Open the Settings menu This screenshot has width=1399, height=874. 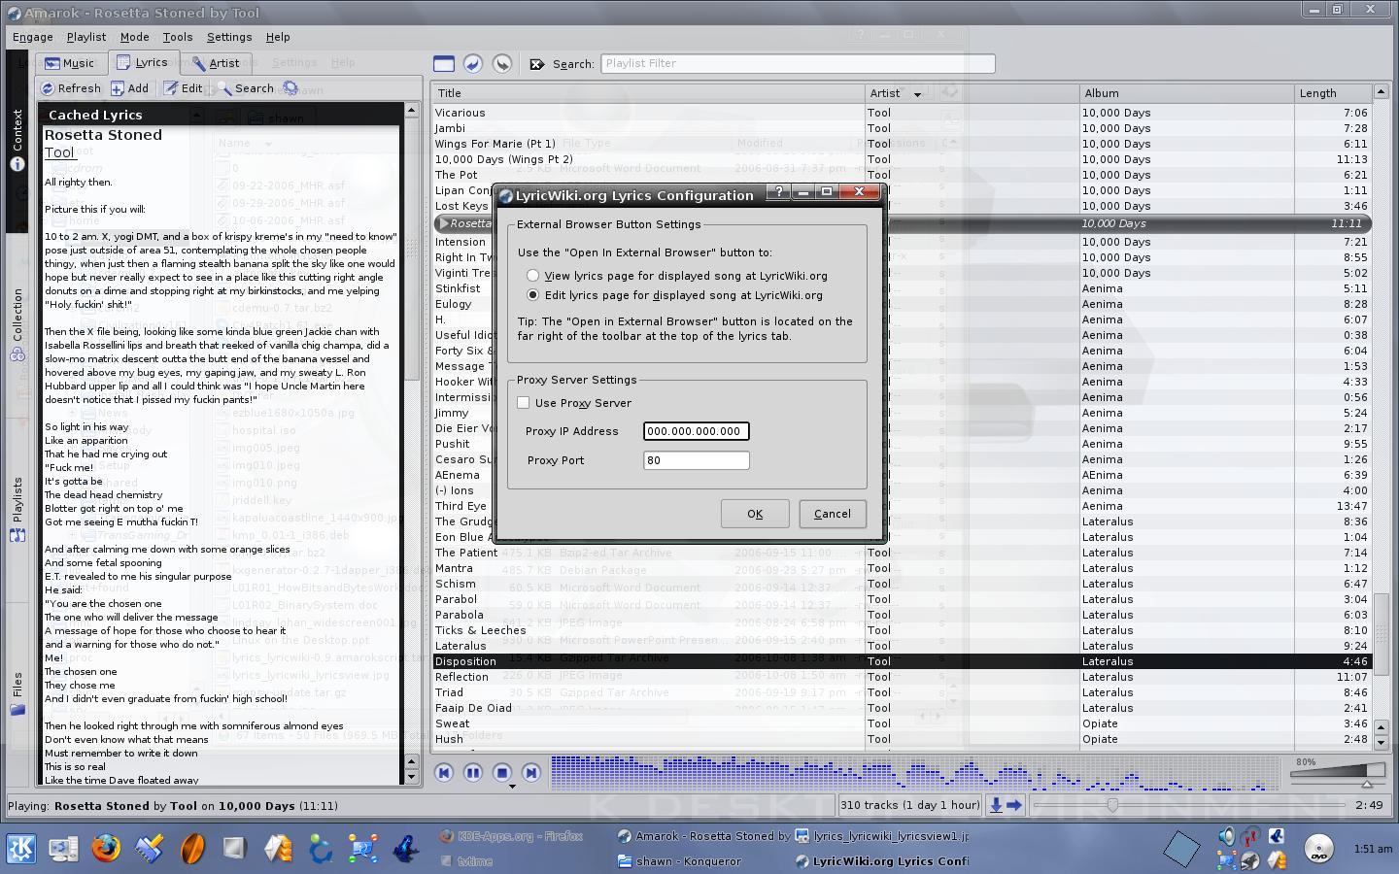coord(229,37)
